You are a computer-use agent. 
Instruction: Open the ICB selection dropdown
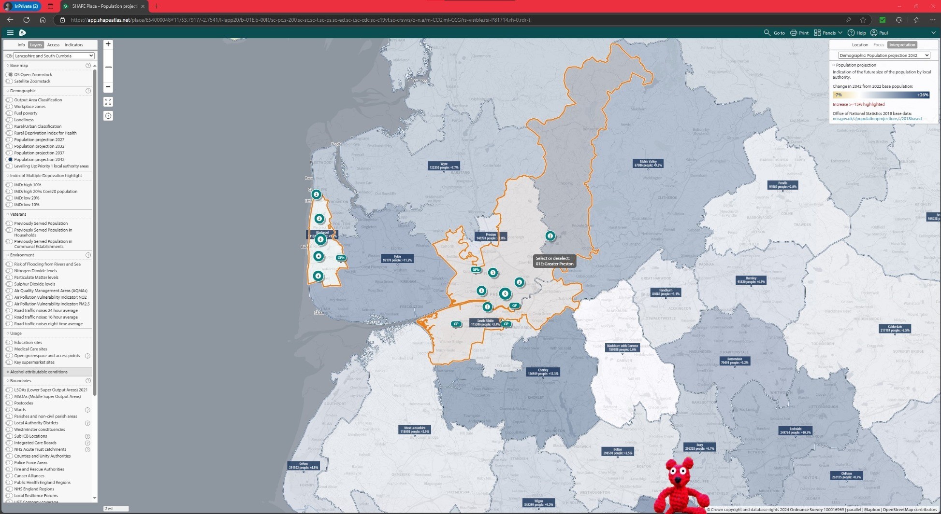(53, 56)
